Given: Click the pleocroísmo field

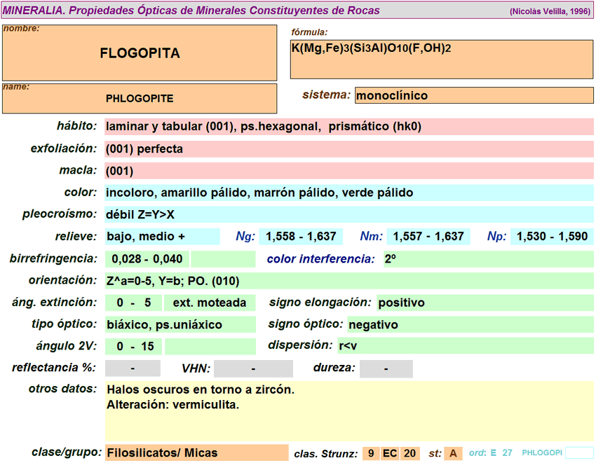Looking at the screenshot, I should (348, 214).
